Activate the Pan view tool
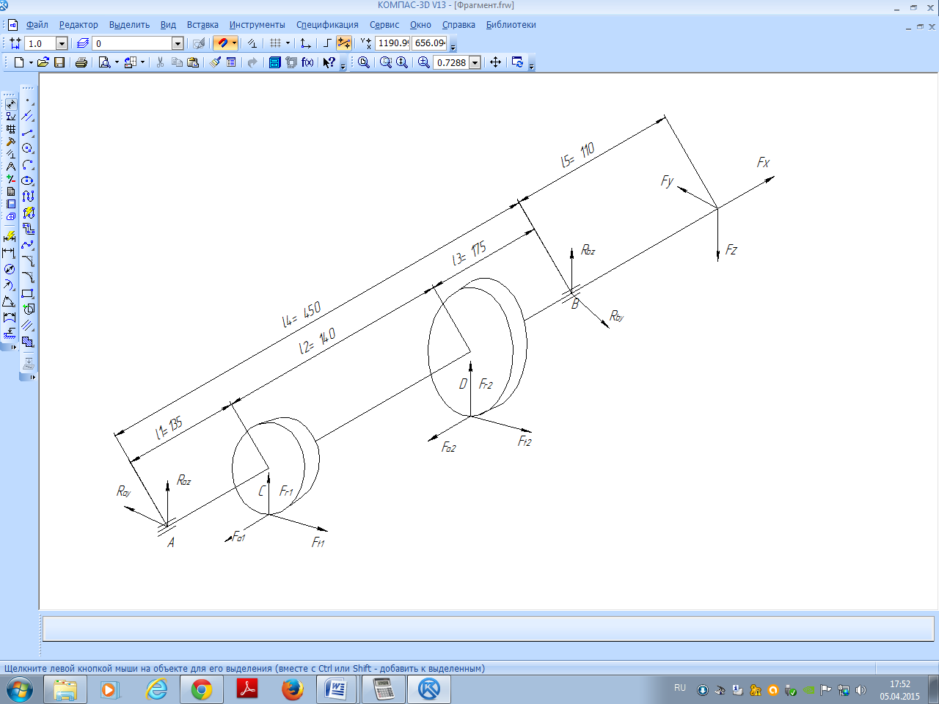Viewport: 939px width, 704px height. (x=495, y=62)
